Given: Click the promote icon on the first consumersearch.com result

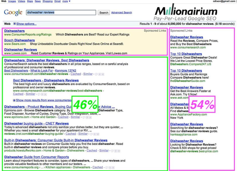Looking at the screenshot, I should pos(100,74).
